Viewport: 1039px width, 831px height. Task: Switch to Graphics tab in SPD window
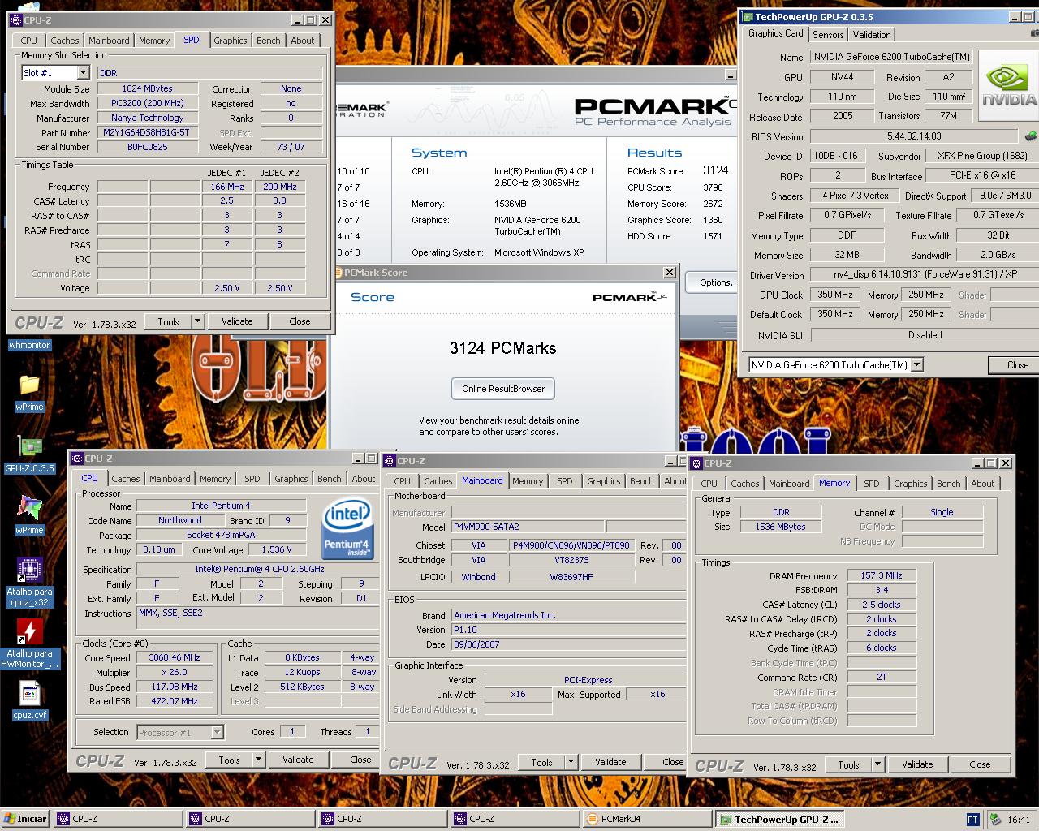pyautogui.click(x=231, y=41)
